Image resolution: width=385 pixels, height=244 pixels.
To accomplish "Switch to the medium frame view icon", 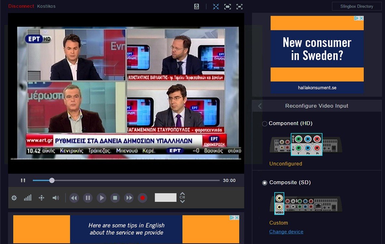I will [x=228, y=7].
